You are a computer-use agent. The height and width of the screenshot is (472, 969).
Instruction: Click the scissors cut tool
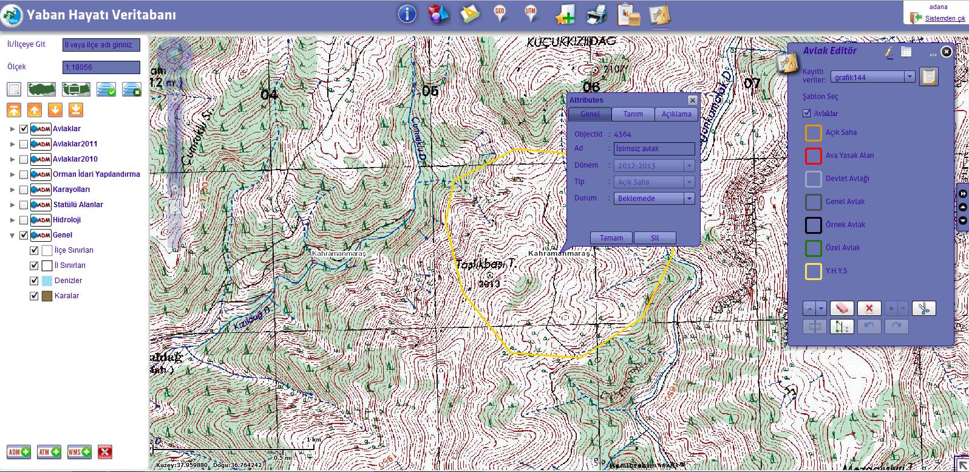[x=923, y=308]
